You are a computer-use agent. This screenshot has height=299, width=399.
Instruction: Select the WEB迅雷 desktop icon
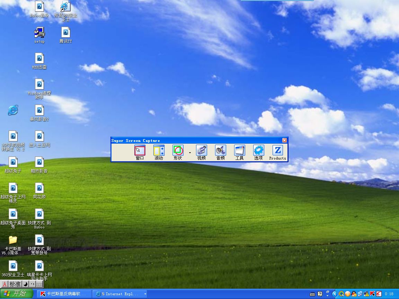coord(39,61)
